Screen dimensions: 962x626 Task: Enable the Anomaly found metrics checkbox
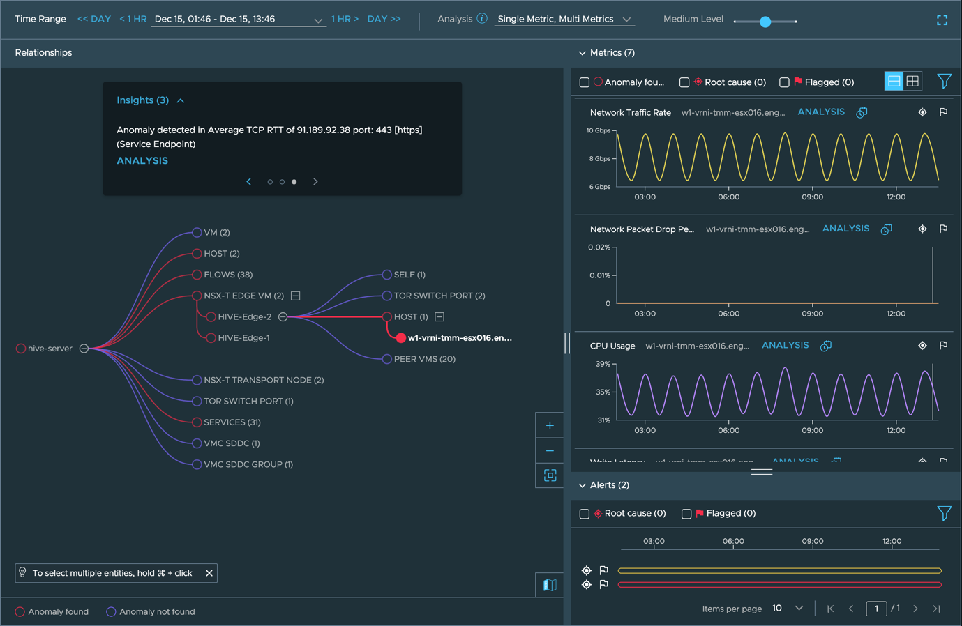coord(585,82)
